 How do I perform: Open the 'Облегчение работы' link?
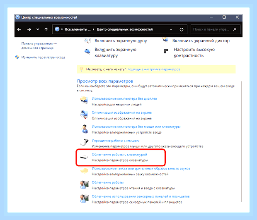[x=108, y=182]
